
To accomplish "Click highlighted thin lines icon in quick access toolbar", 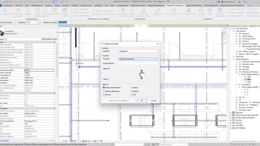I will click(x=54, y=2).
